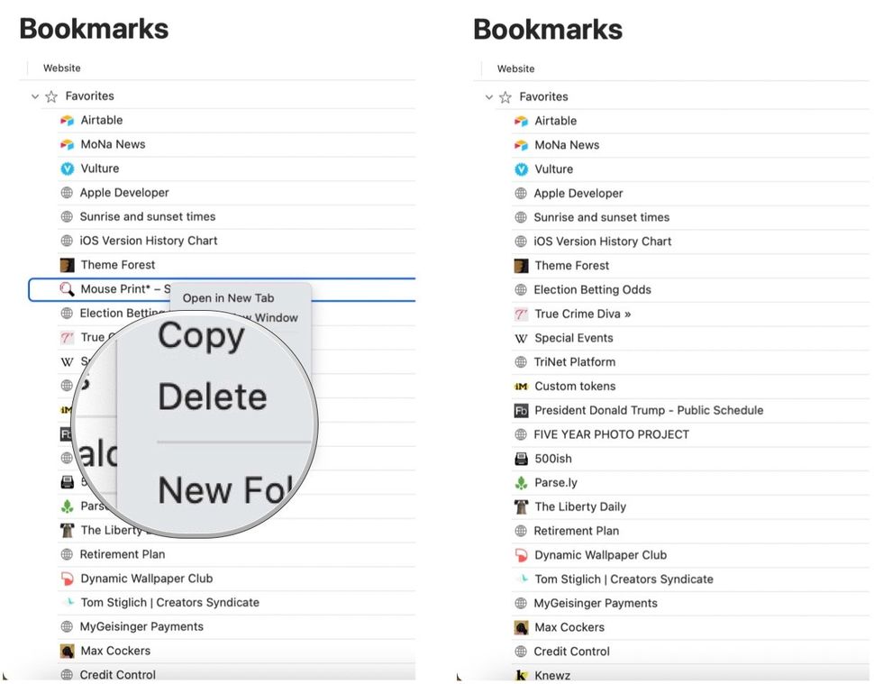Collapse Favorites folder in right bookmarks list

489,97
